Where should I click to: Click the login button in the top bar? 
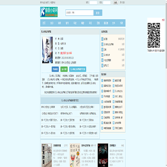coord(116,3)
